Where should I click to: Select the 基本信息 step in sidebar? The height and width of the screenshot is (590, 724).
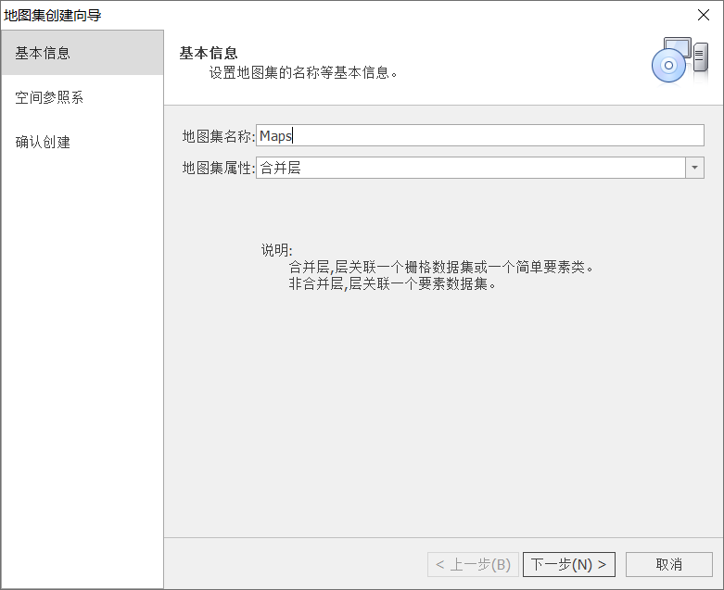[82, 53]
